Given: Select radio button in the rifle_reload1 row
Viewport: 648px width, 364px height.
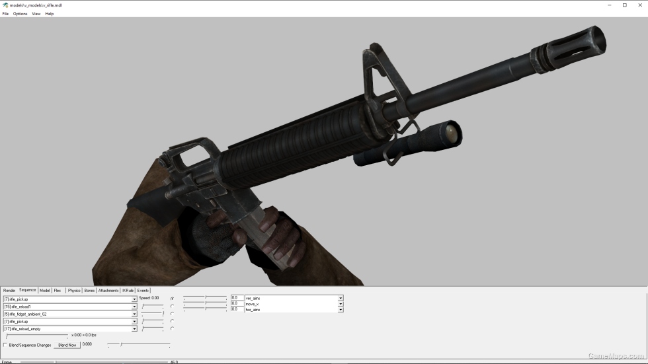Looking at the screenshot, I should pyautogui.click(x=173, y=307).
